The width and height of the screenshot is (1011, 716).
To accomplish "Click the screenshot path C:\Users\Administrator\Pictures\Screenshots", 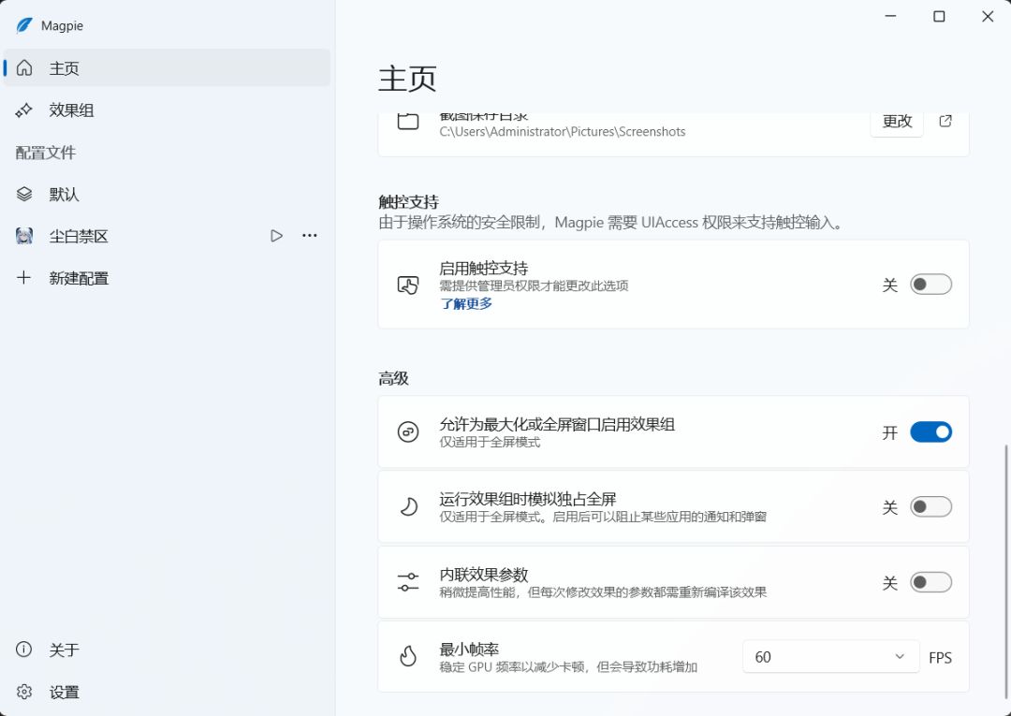I will (563, 131).
